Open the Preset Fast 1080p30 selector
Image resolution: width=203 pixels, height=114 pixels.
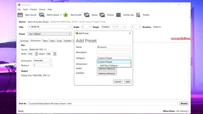(50, 34)
